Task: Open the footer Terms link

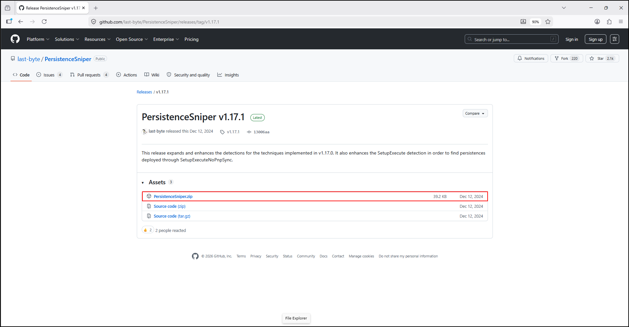Action: pos(241,256)
